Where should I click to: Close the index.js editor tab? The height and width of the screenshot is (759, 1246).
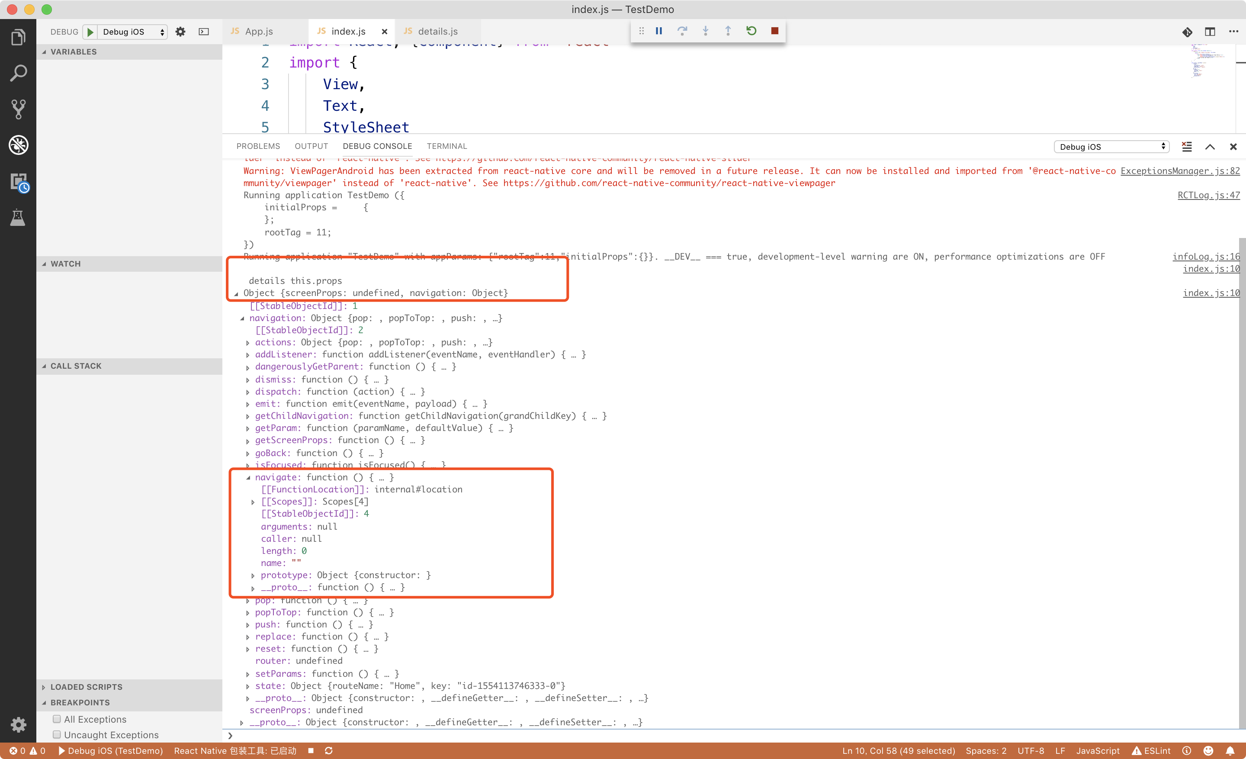click(384, 31)
